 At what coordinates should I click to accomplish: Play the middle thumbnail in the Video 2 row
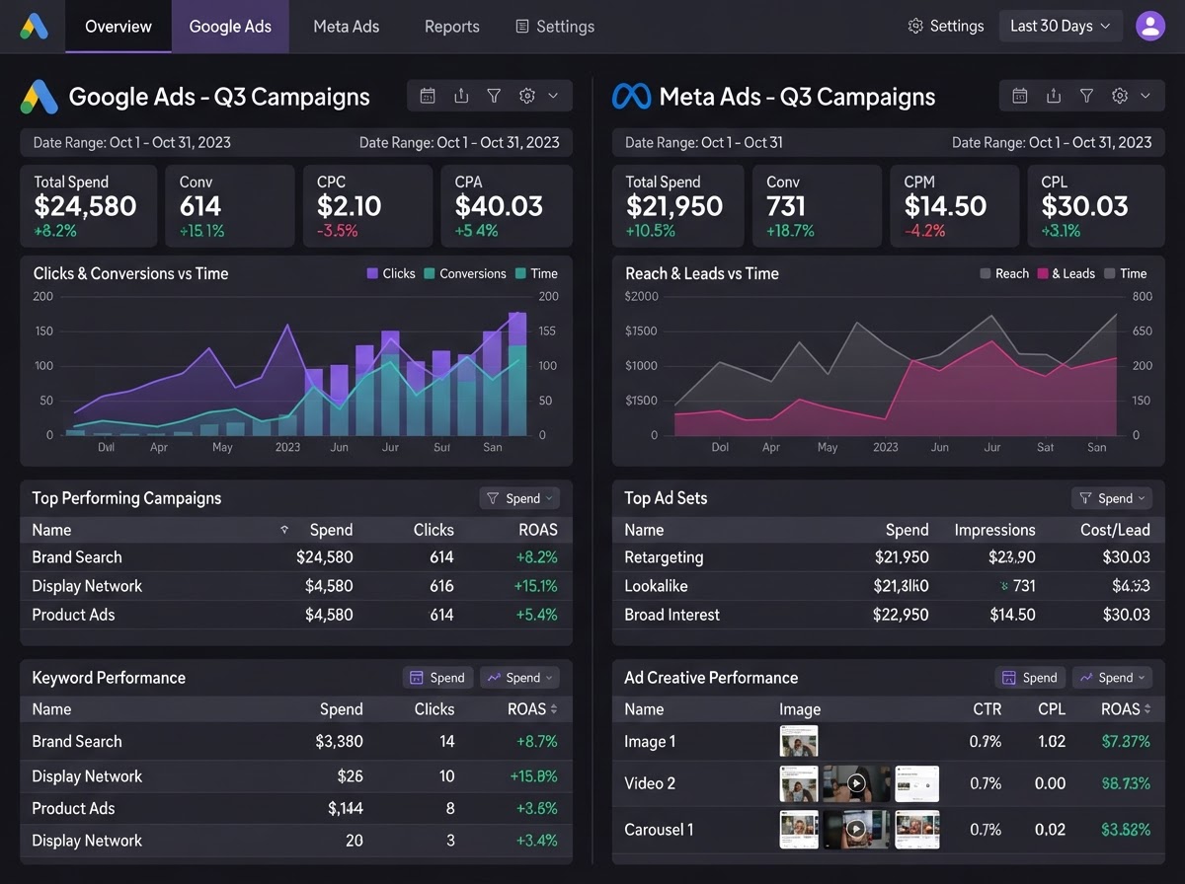[856, 783]
